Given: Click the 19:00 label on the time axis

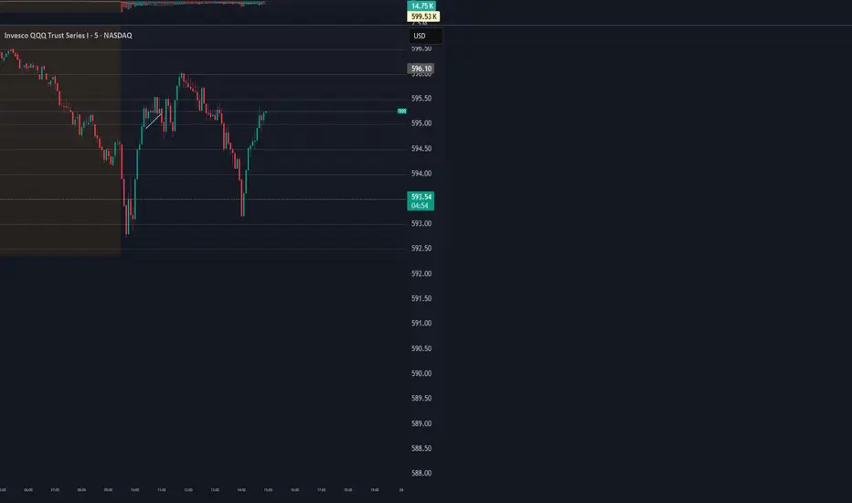Looking at the screenshot, I should 374,489.
